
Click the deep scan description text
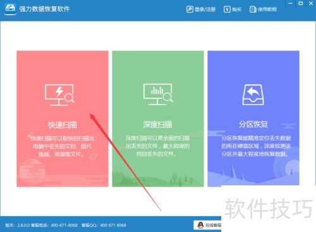click(x=157, y=146)
